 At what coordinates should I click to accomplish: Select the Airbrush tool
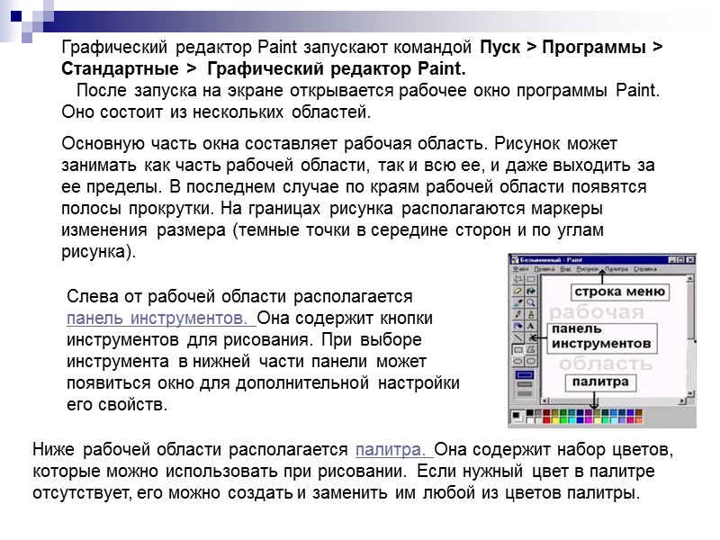point(517,326)
